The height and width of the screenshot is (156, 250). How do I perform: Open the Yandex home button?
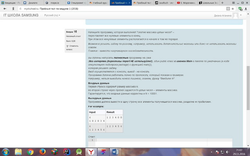pos(13,9)
